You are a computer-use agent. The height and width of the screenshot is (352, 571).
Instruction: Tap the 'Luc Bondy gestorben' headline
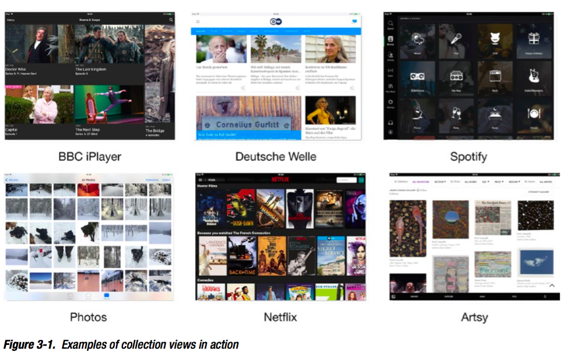click(212, 67)
